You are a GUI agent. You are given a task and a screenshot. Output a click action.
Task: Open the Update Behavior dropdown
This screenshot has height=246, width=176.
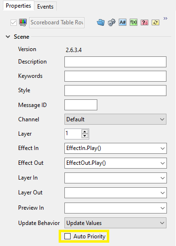point(115,223)
